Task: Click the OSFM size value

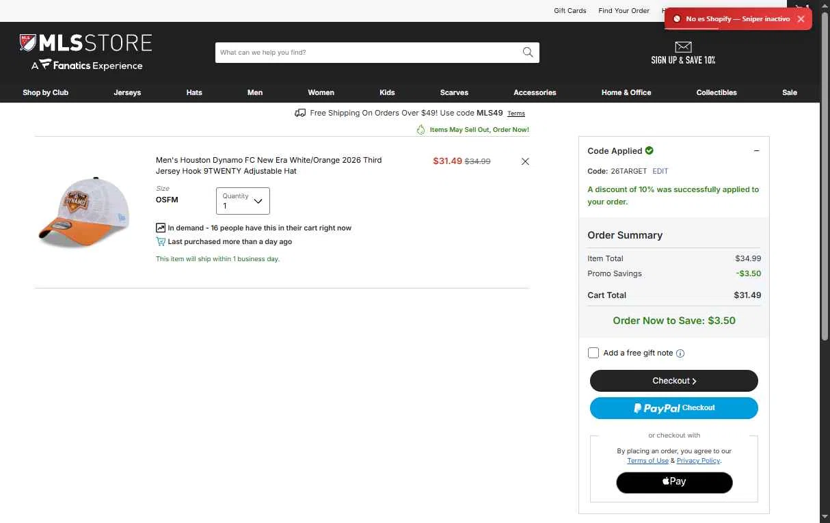Action: [x=167, y=200]
